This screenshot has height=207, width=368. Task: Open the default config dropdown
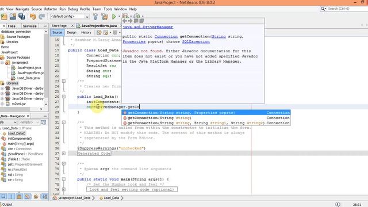coord(70,17)
